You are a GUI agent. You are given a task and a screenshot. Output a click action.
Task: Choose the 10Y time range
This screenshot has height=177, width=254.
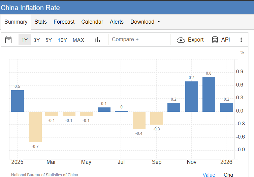[62, 40]
